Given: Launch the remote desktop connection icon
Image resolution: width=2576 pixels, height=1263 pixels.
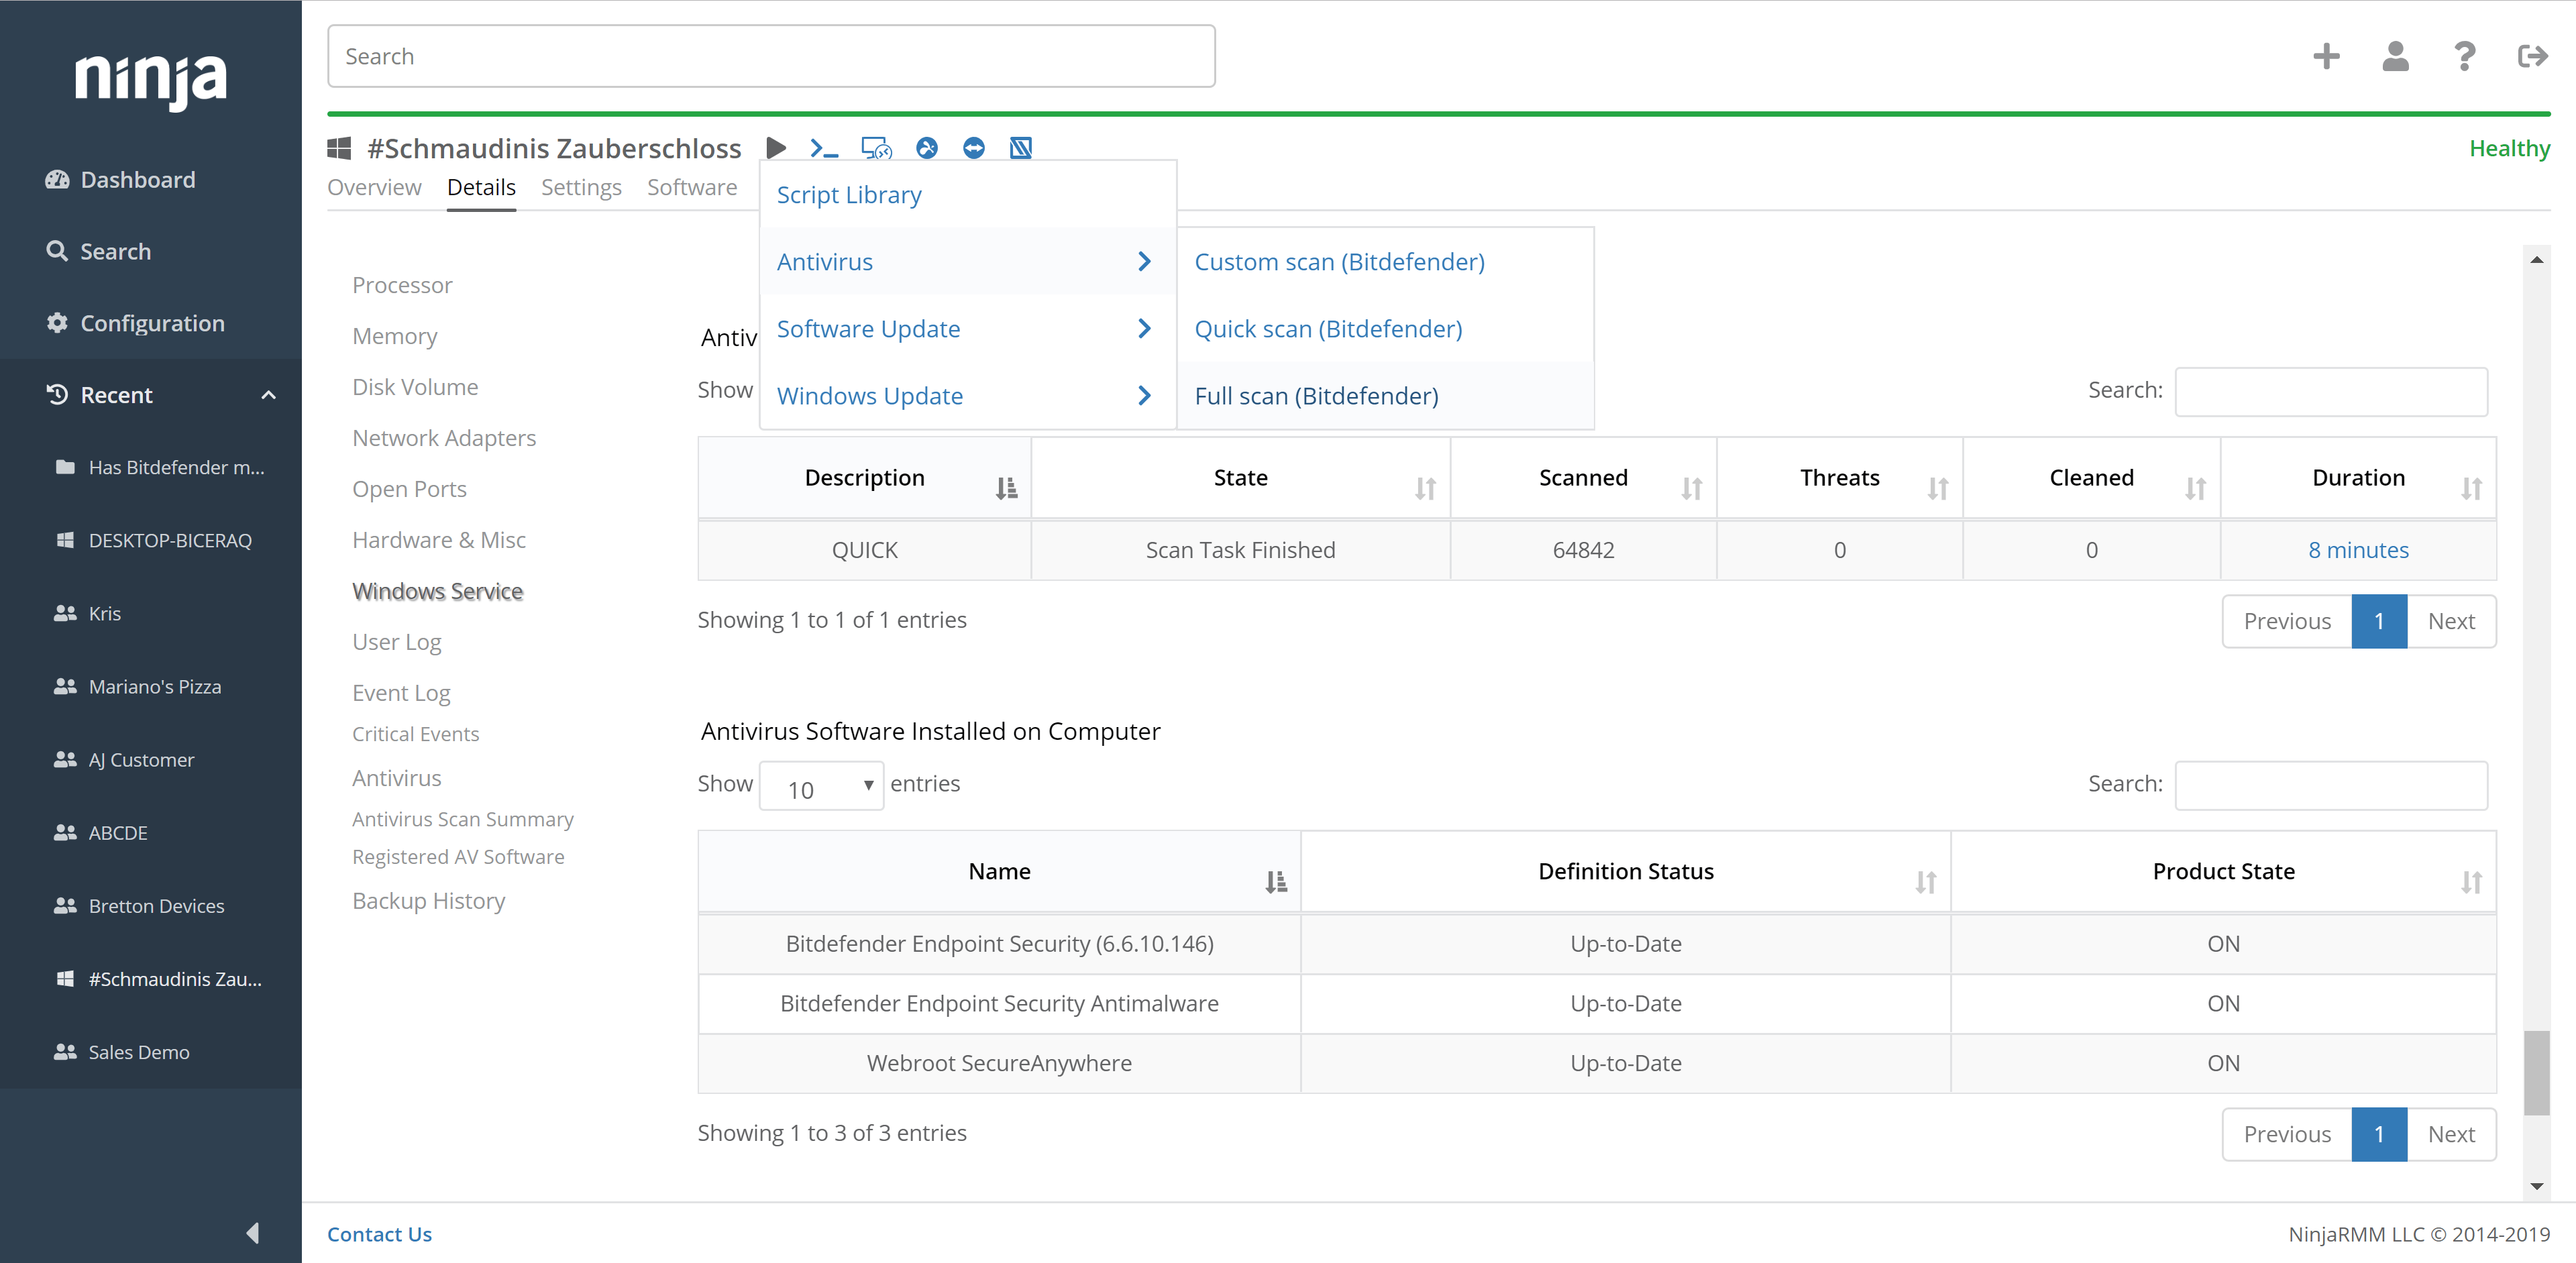Looking at the screenshot, I should click(x=876, y=148).
